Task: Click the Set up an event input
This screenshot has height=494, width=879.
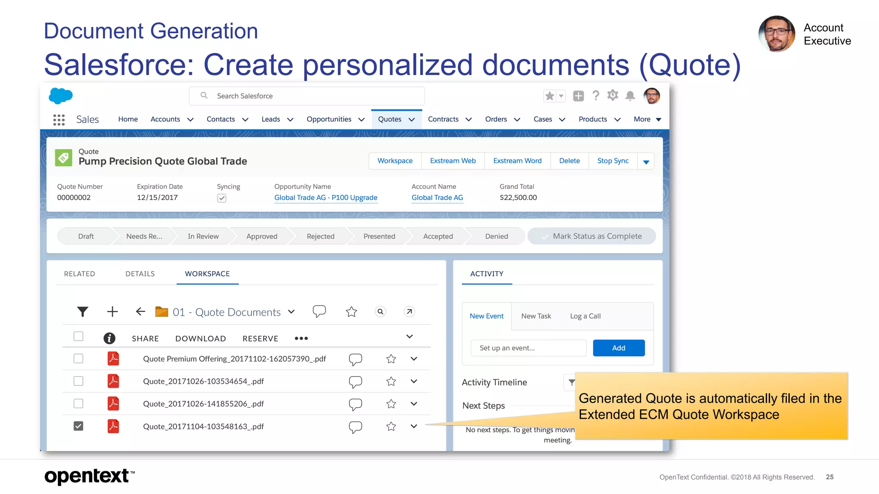Action: (529, 348)
